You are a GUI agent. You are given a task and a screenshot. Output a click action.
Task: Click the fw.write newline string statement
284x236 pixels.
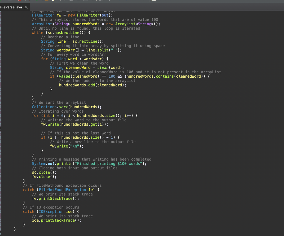[66, 146]
